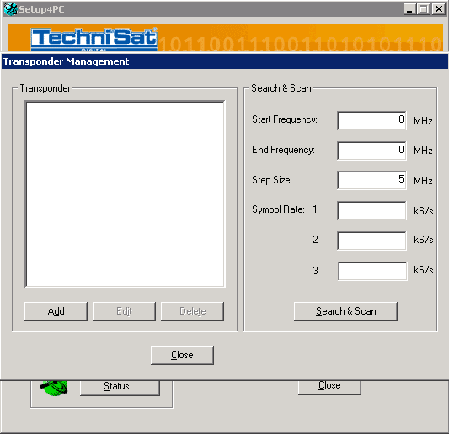Focus the Step Size field
This screenshot has height=434, width=449.
pyautogui.click(x=371, y=180)
